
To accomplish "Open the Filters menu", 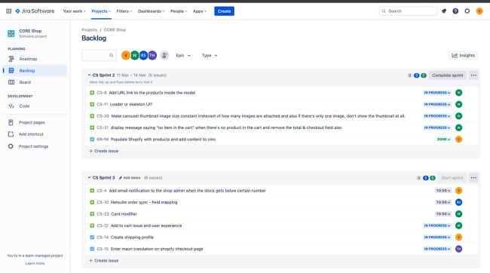I will (124, 11).
